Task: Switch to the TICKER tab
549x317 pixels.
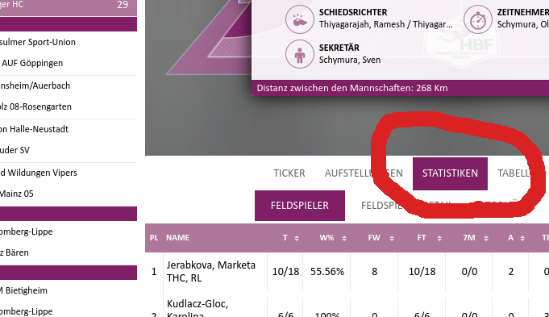Action: pos(289,173)
